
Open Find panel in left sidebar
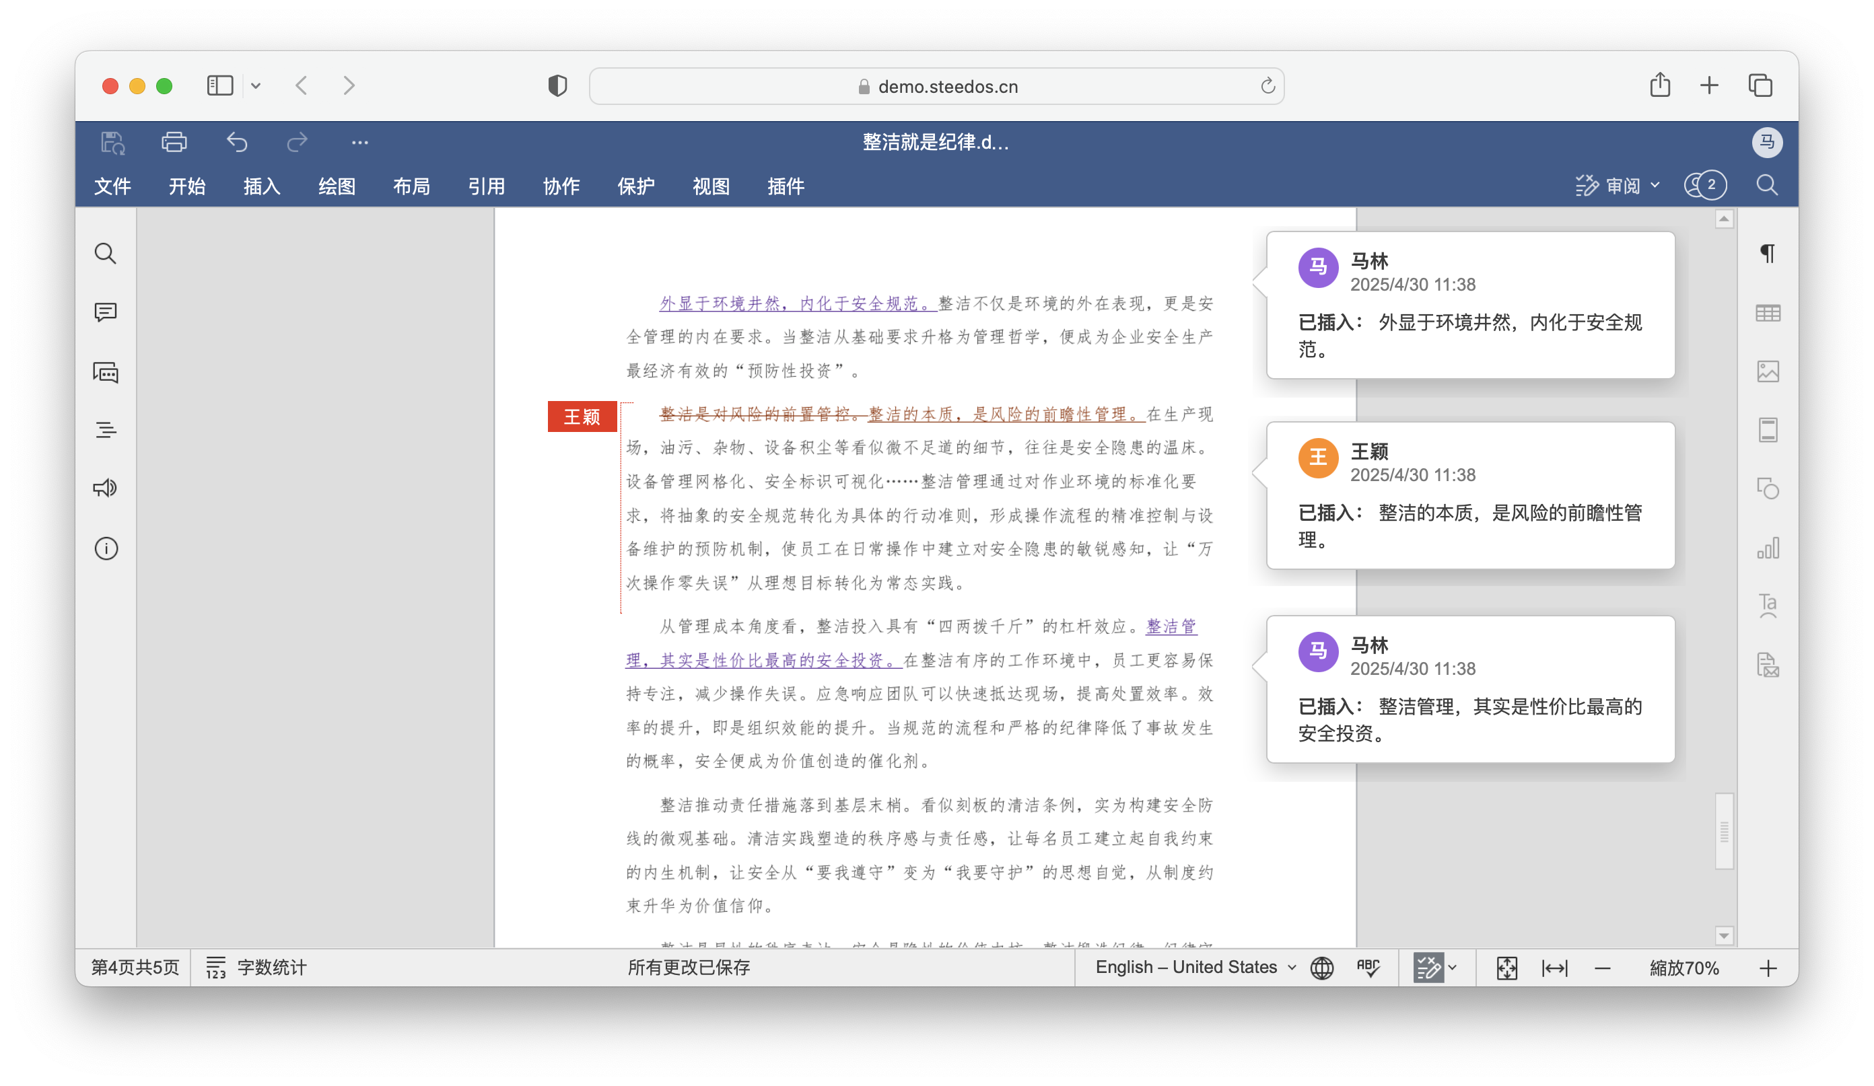106,254
